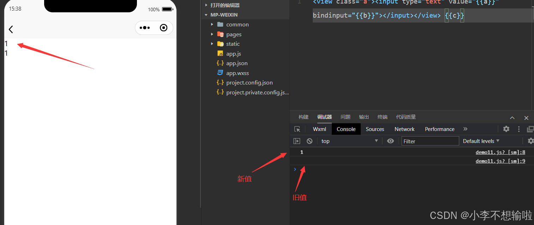Select the static folder icon

(220, 44)
